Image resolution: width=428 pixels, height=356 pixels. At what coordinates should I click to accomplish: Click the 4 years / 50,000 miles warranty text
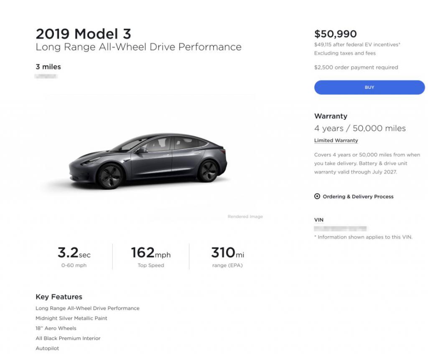pyautogui.click(x=360, y=128)
